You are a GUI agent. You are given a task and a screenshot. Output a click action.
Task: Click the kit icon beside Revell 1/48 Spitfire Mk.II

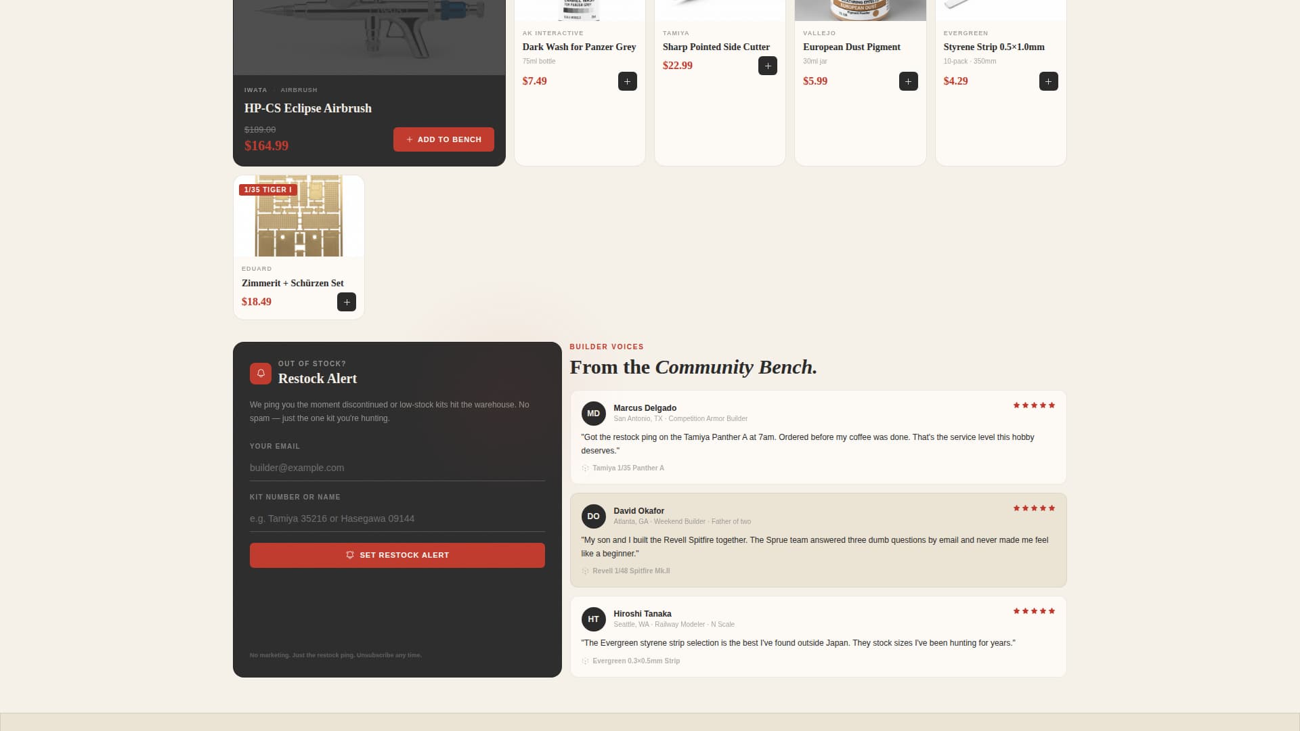pyautogui.click(x=585, y=571)
